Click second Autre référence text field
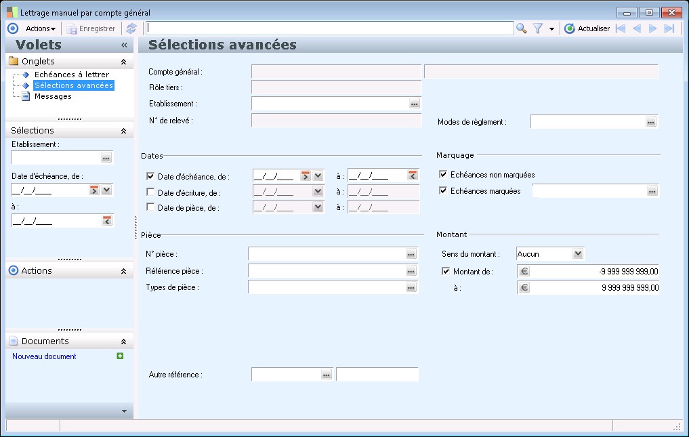The image size is (689, 437). pyautogui.click(x=377, y=375)
